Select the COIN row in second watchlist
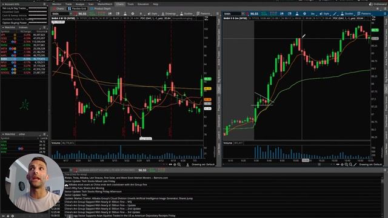 24,142
